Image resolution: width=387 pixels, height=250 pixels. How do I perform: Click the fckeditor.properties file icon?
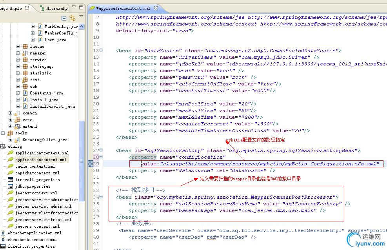[3, 246]
